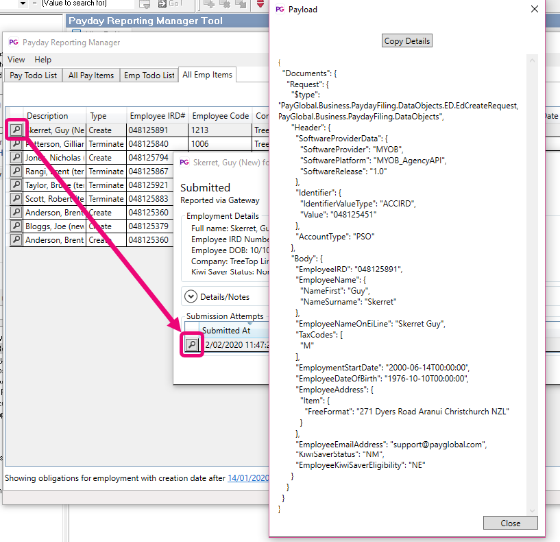Screen dimensions: 560x542
Task: Open magnifier for Jones, Nicholas row
Action: click(16, 158)
